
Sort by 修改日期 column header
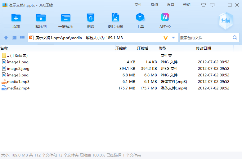pos(204,48)
